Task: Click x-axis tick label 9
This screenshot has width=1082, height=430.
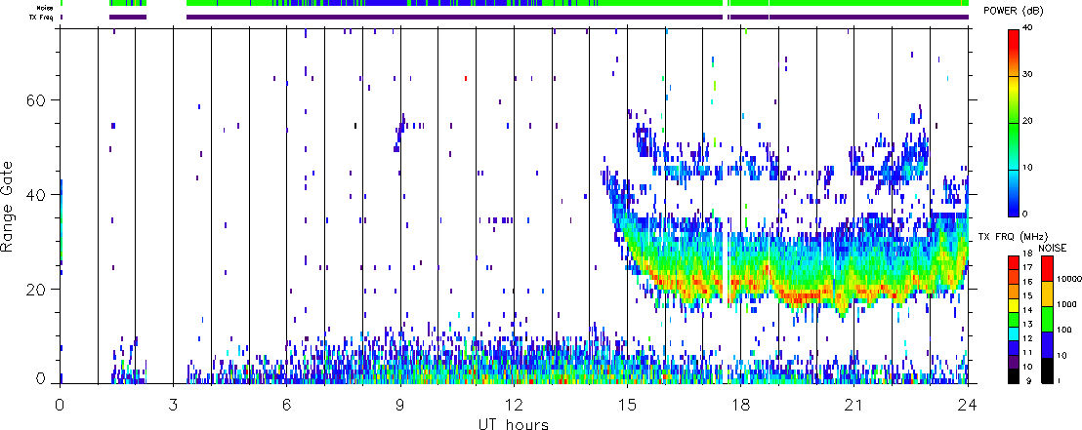Action: [x=400, y=404]
